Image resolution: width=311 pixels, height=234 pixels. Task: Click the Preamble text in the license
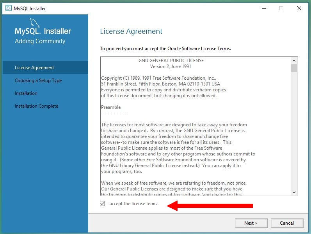[111, 107]
